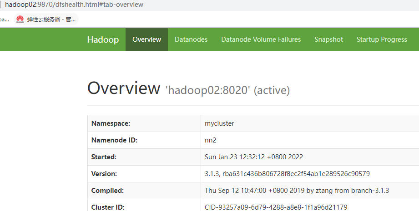Click the Namenode ID: label

pos(114,140)
